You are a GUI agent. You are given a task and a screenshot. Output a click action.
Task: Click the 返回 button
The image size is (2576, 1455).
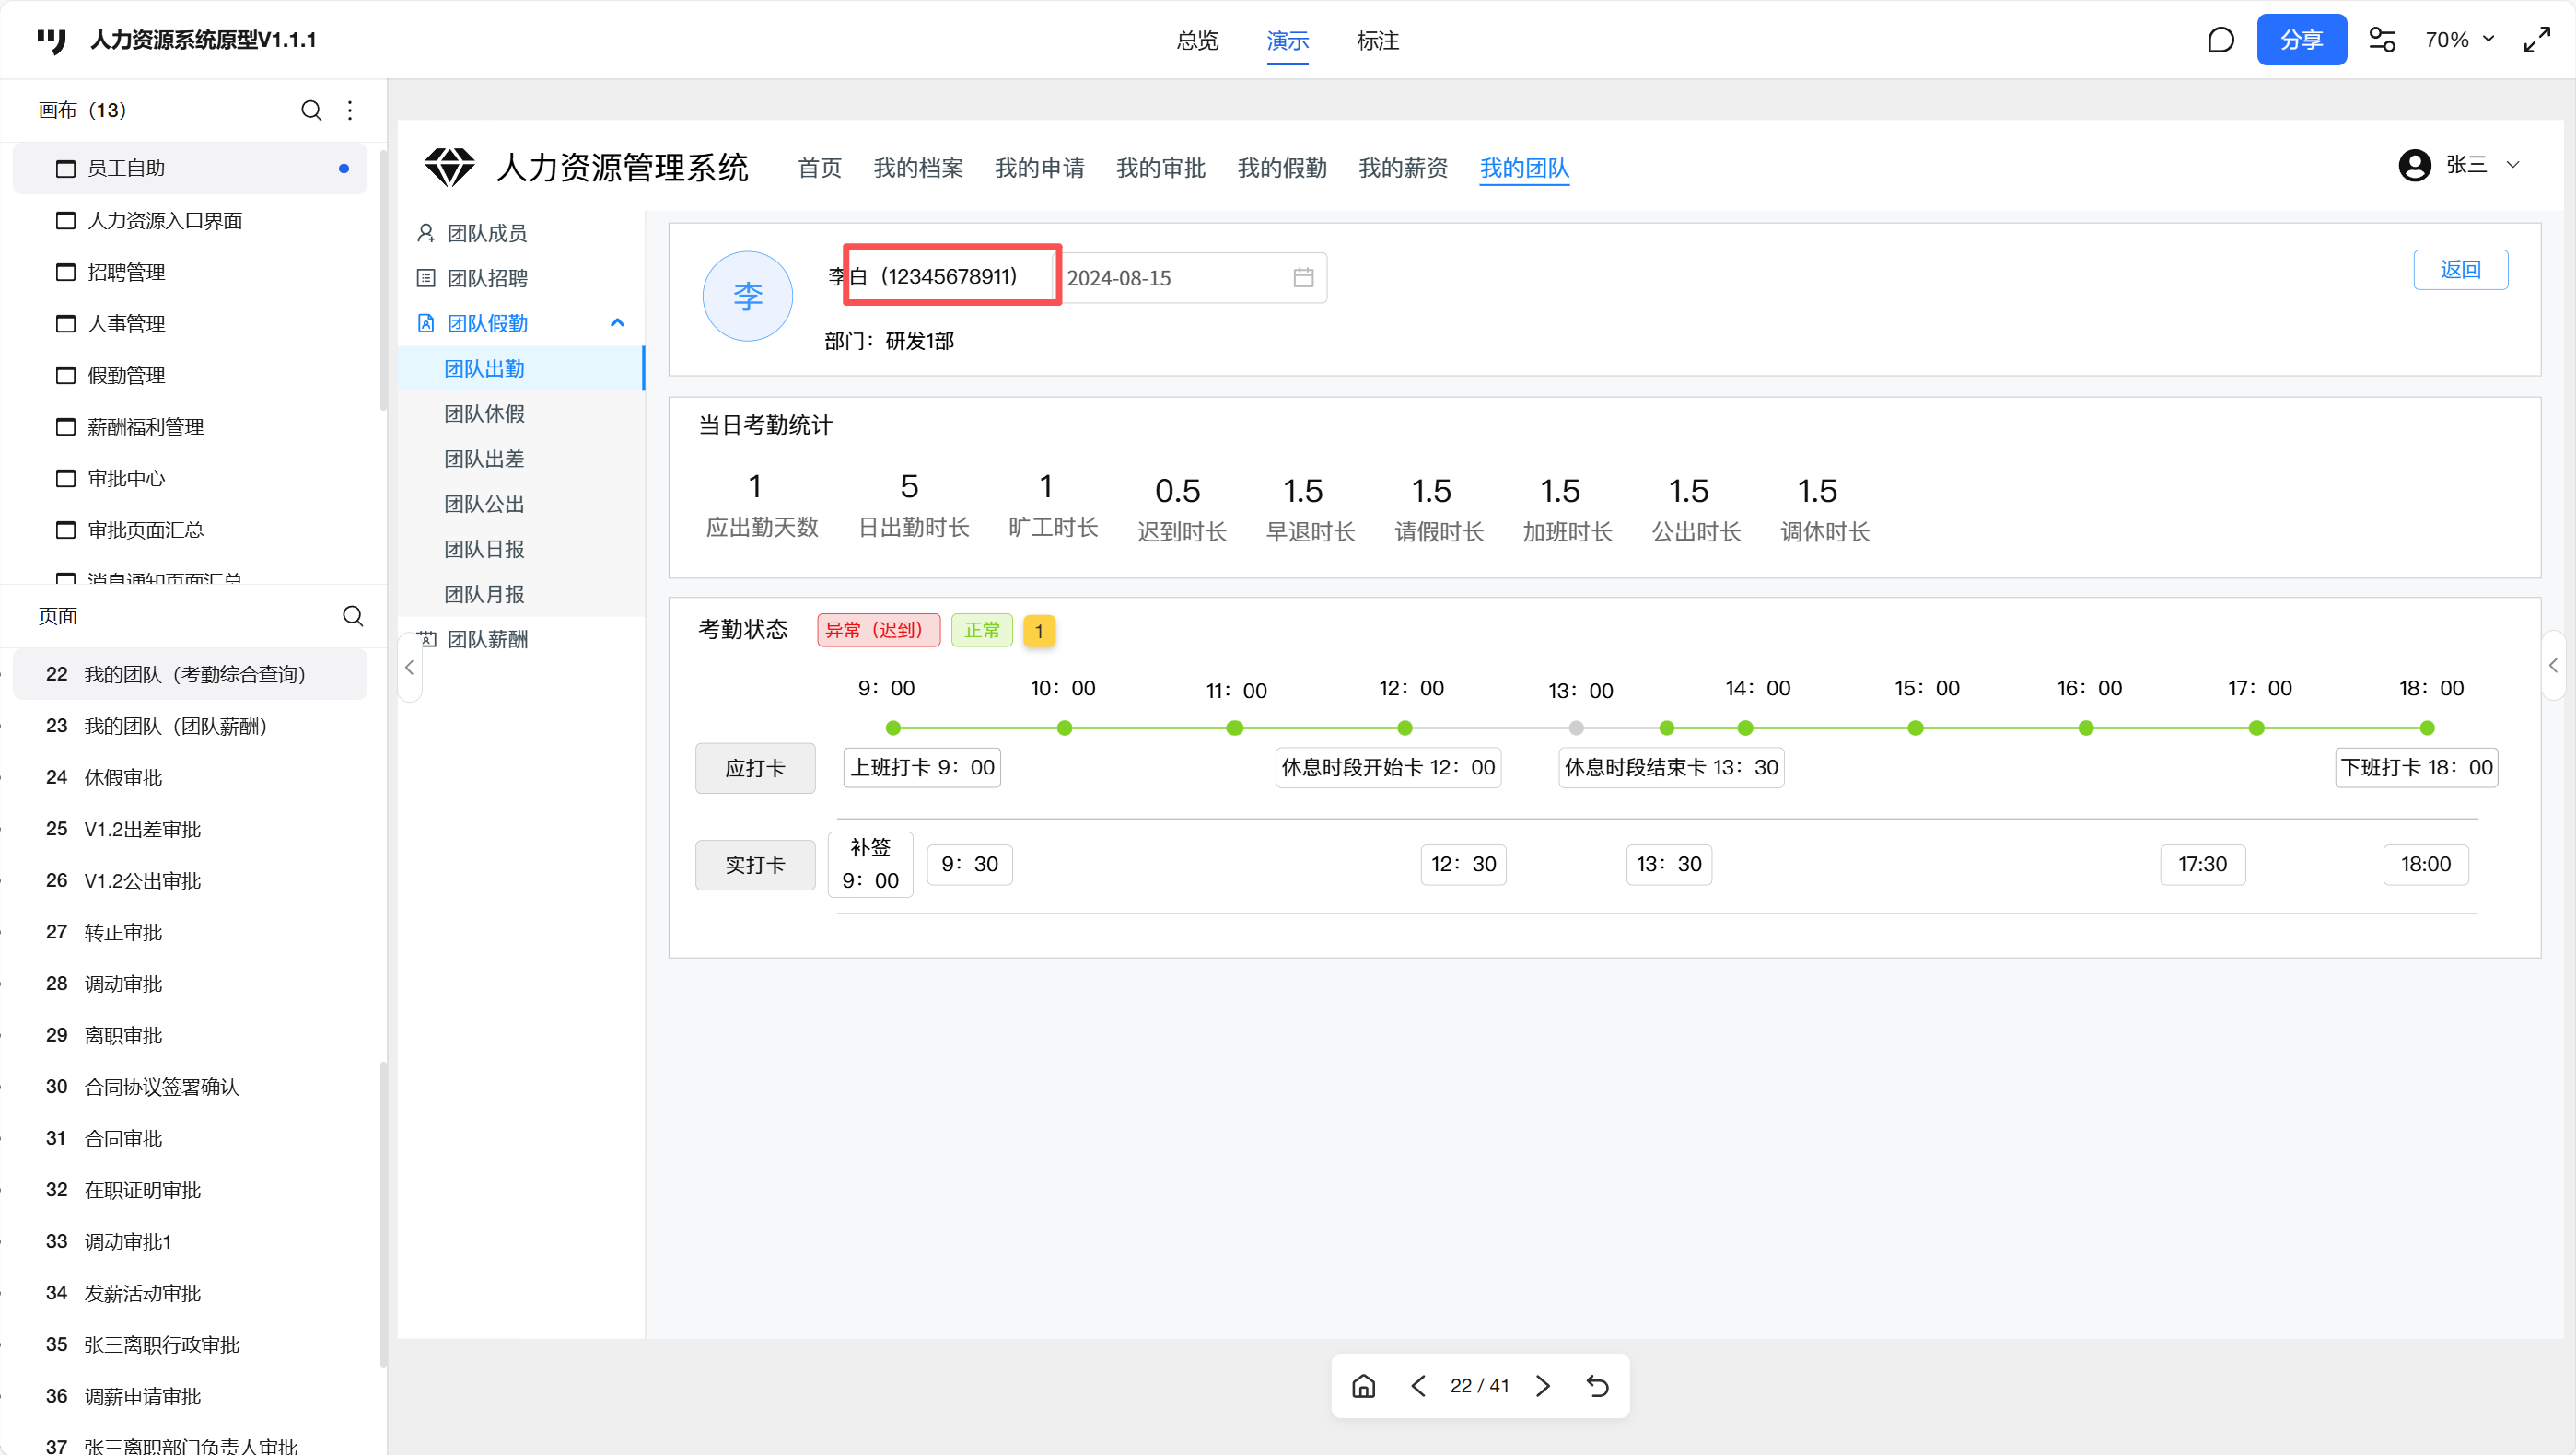(2460, 270)
